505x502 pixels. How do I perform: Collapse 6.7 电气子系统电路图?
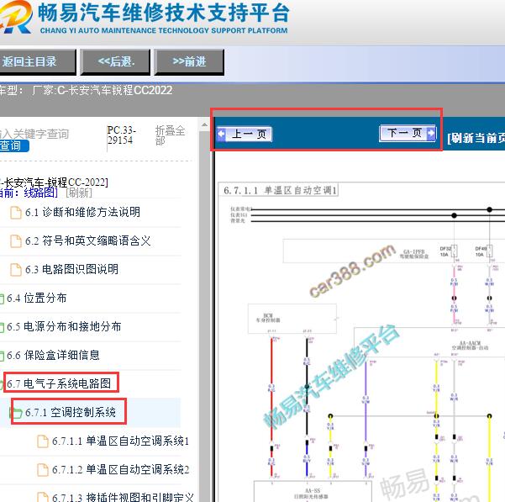(x=59, y=383)
